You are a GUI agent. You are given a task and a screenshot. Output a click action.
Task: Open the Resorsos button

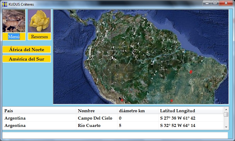40,37
